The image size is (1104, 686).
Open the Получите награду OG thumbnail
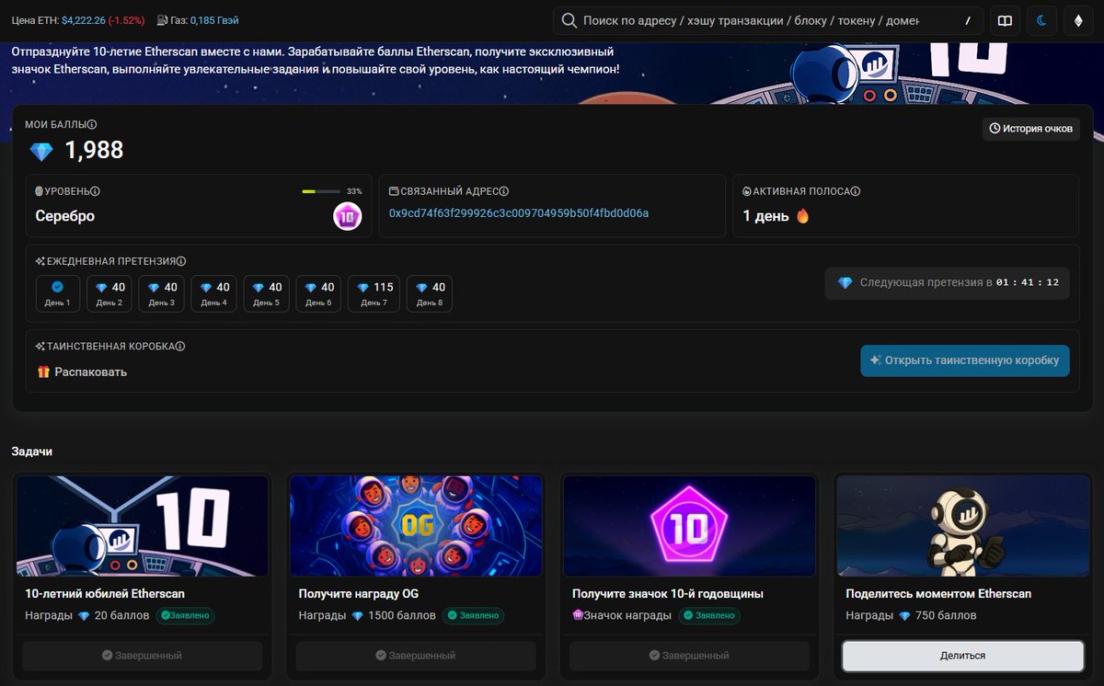click(x=416, y=526)
